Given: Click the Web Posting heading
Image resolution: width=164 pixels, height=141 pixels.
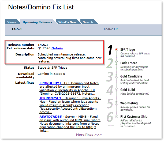Looking at the screenshot, I should pos(129,103).
